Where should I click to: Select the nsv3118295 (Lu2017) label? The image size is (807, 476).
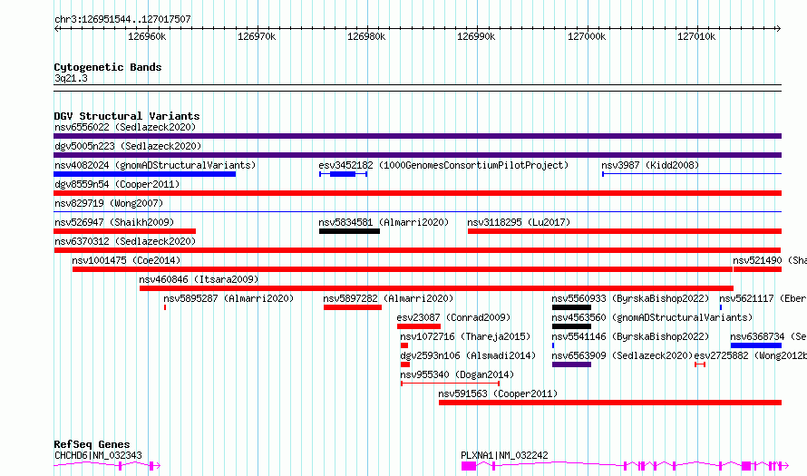click(x=519, y=222)
